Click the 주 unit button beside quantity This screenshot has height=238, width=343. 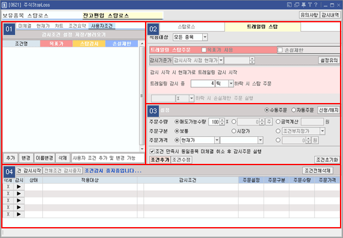[x=269, y=122]
